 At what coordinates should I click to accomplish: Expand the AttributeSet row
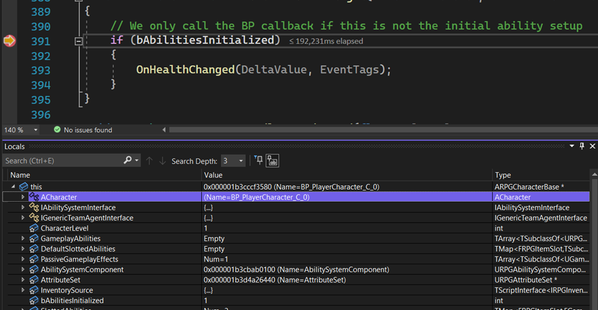pos(23,279)
